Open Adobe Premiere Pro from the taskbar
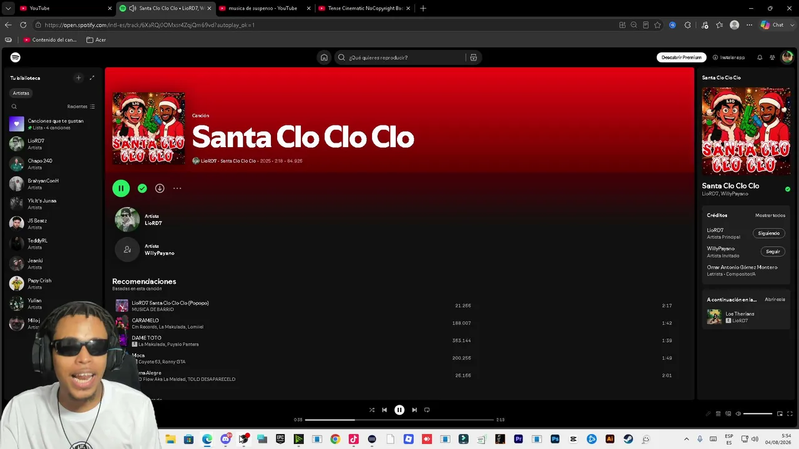This screenshot has width=799, height=449. click(518, 439)
